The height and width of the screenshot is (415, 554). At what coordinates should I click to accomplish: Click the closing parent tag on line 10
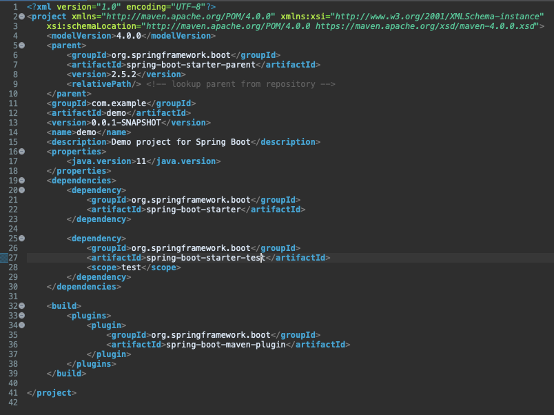pyautogui.click(x=69, y=94)
